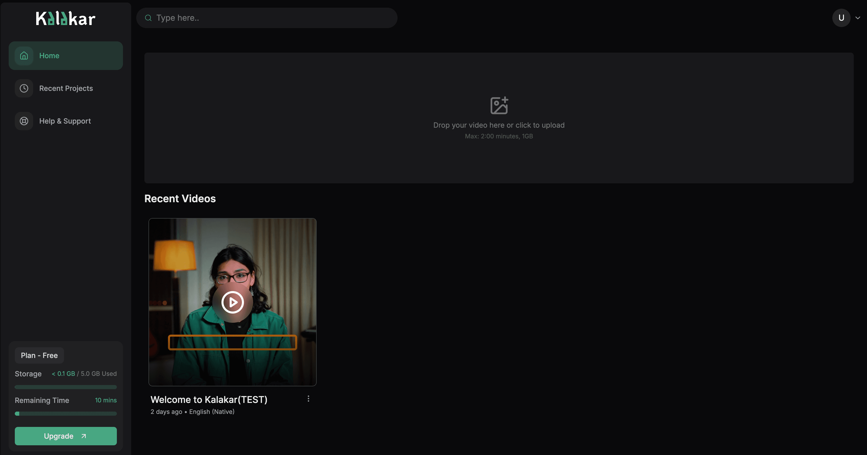This screenshot has width=867, height=455.
Task: Expand the account dropdown chevron
Action: pyautogui.click(x=858, y=18)
